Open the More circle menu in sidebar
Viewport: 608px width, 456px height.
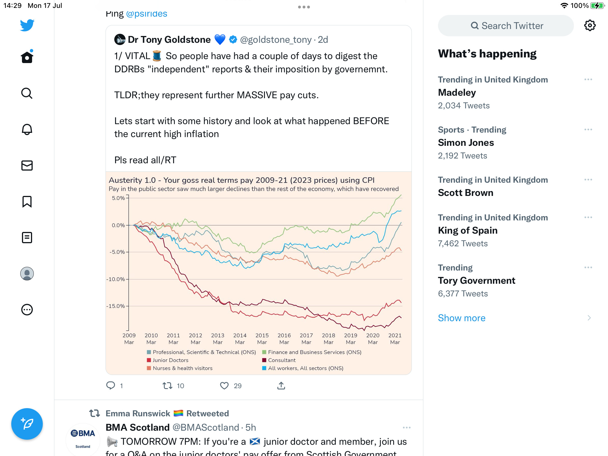point(27,310)
